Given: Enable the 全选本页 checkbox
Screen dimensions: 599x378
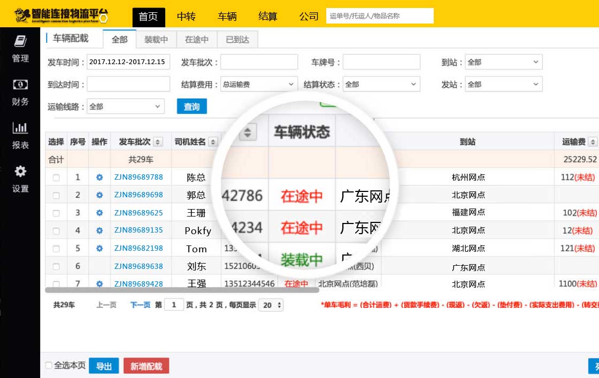Looking at the screenshot, I should pyautogui.click(x=49, y=366).
